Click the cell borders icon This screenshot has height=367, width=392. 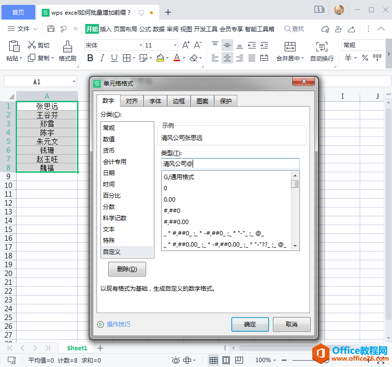tap(127, 58)
